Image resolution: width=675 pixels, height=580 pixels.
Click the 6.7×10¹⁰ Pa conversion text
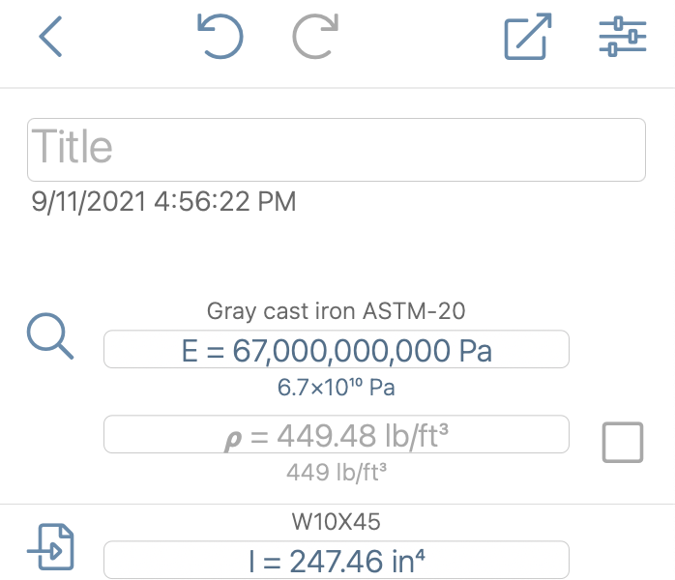tap(337, 388)
